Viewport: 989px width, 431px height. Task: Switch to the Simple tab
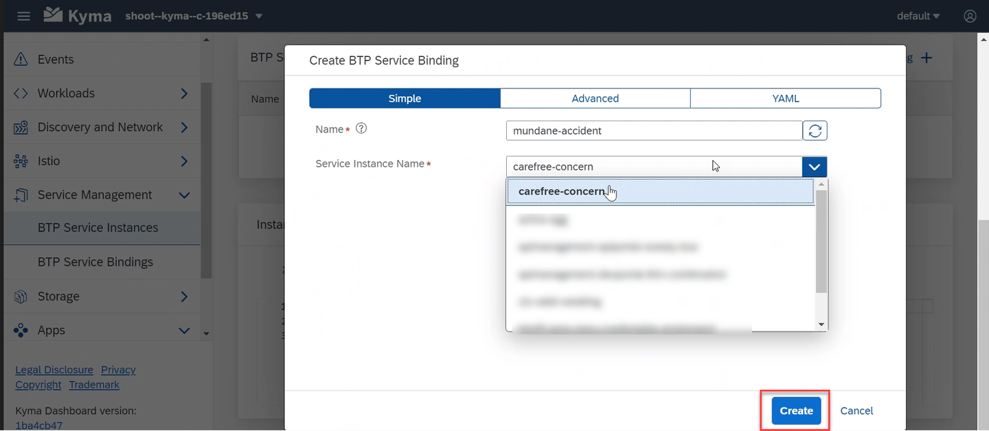coord(405,98)
